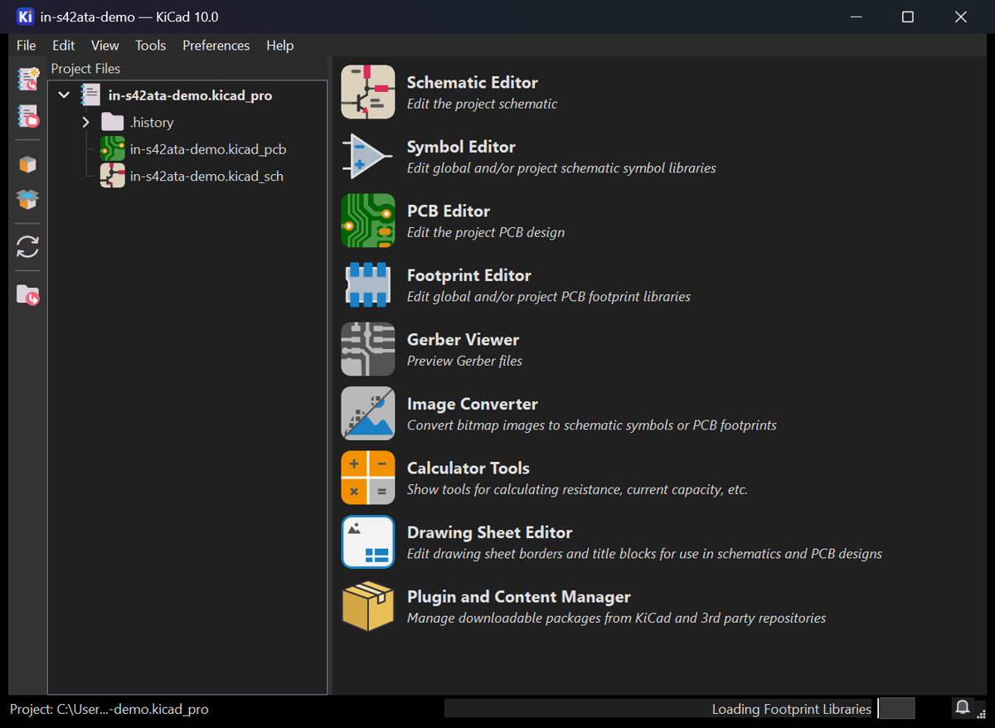
Task: Click the .kicad_sch file icon in tree
Action: 113,176
